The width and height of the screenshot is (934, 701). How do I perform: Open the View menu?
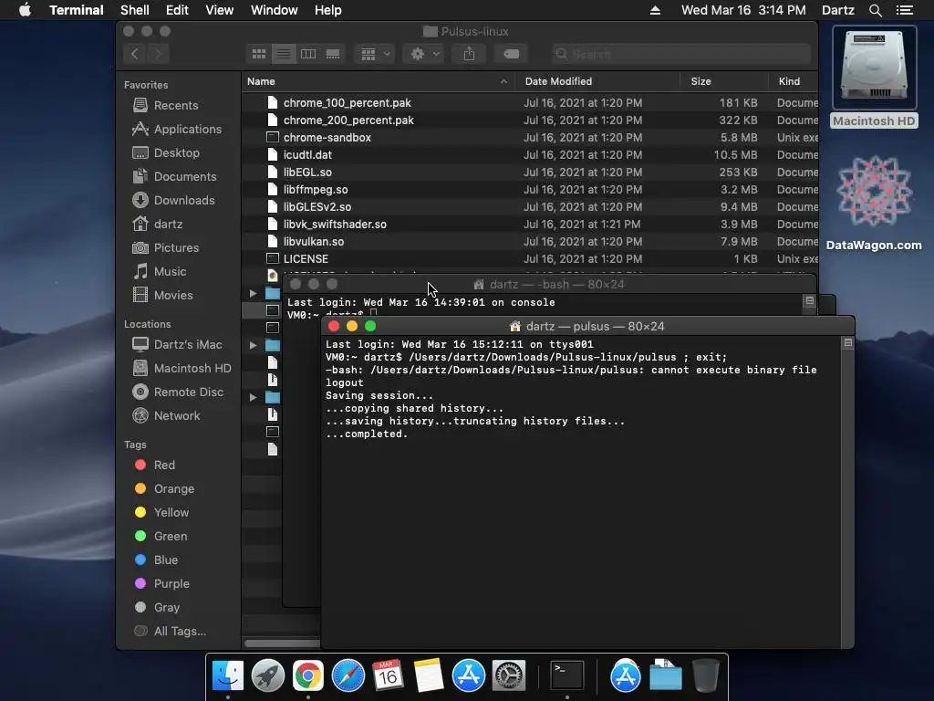pos(219,10)
